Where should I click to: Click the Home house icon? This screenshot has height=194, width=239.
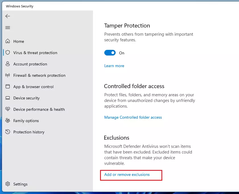(8, 41)
